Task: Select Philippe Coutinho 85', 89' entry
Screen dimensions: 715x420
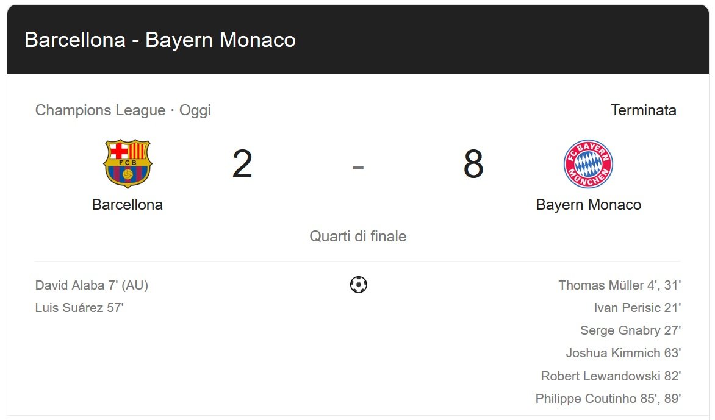Action: coord(608,399)
